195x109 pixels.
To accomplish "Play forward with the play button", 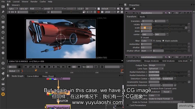I will tap(54, 67).
